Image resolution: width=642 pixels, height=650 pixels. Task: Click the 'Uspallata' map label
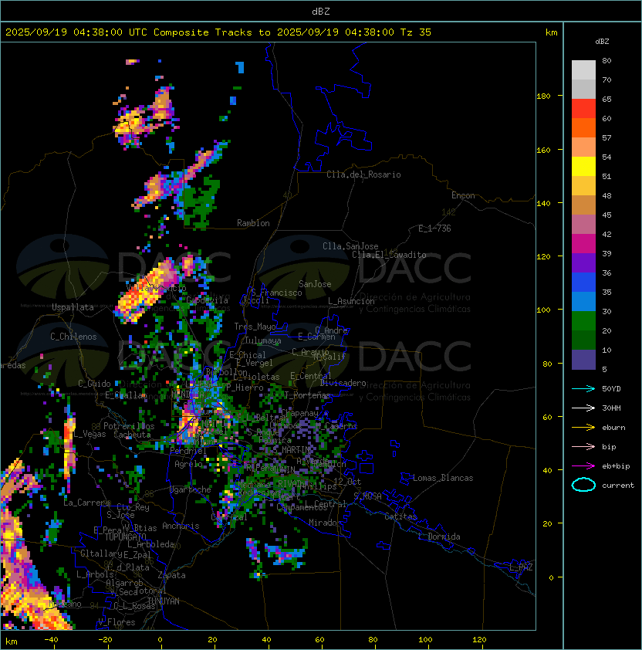click(x=73, y=307)
